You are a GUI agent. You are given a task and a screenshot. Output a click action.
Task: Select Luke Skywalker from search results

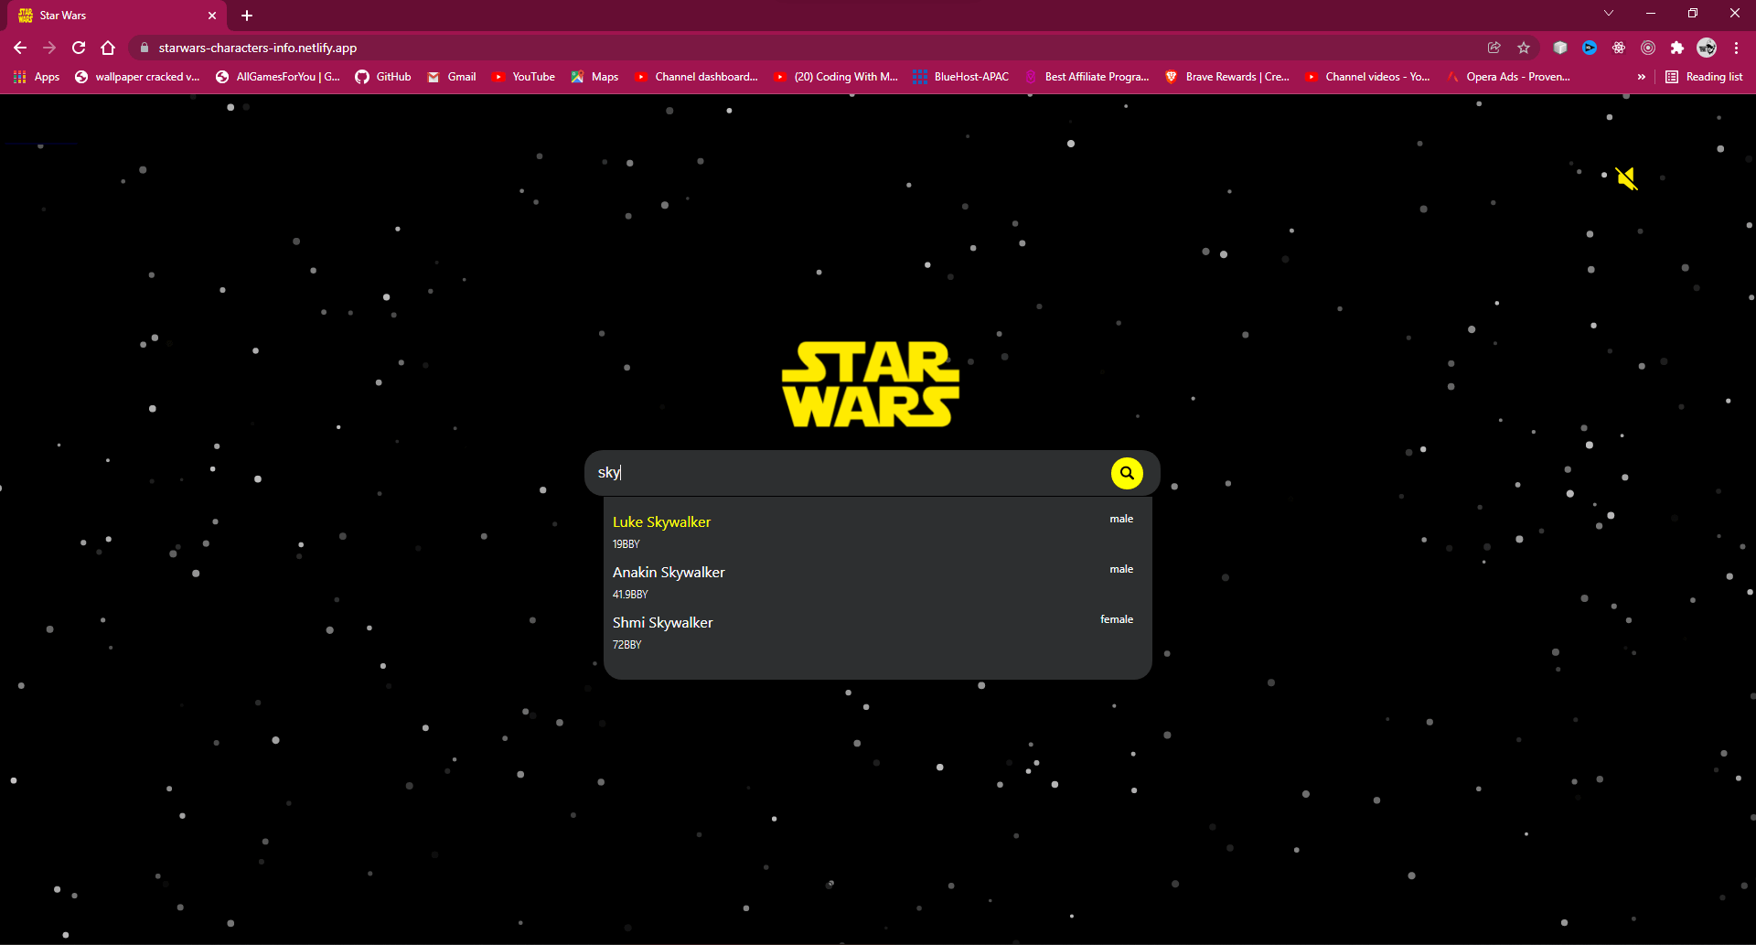click(661, 522)
